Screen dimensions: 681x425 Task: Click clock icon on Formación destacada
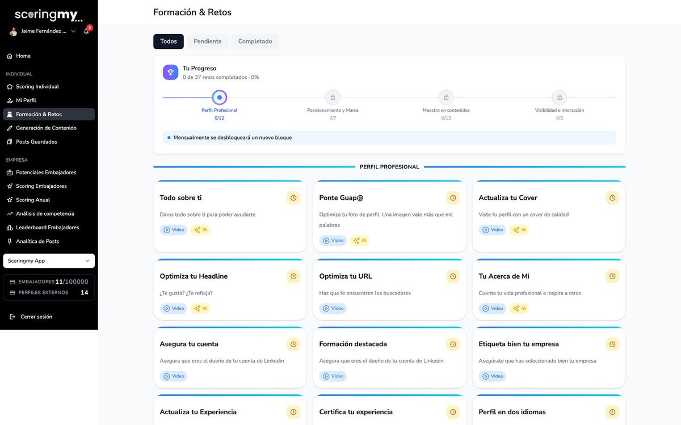pos(453,344)
